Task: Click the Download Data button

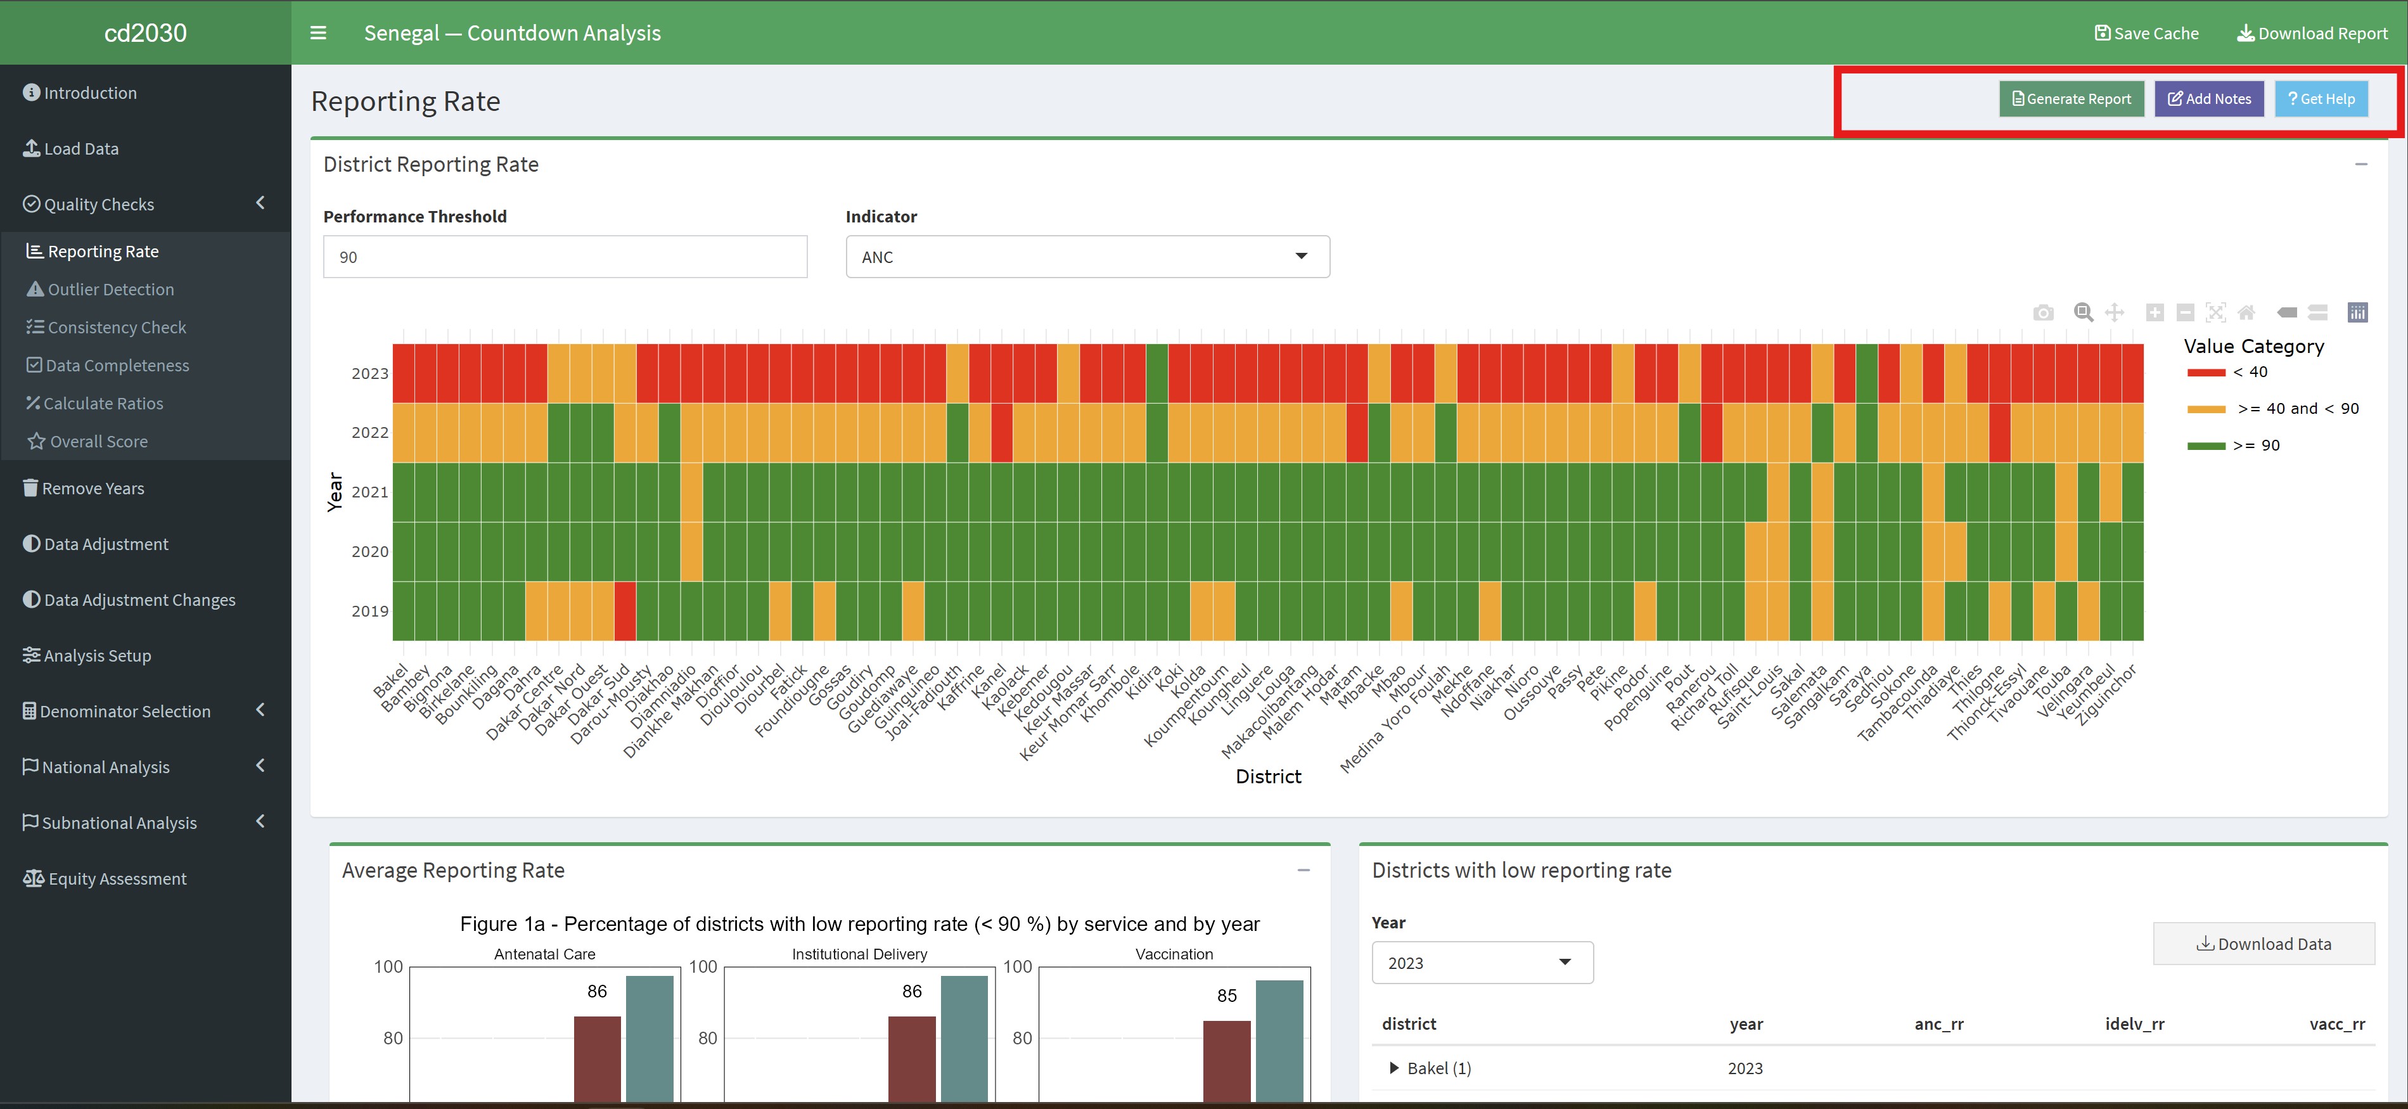Action: [2263, 944]
